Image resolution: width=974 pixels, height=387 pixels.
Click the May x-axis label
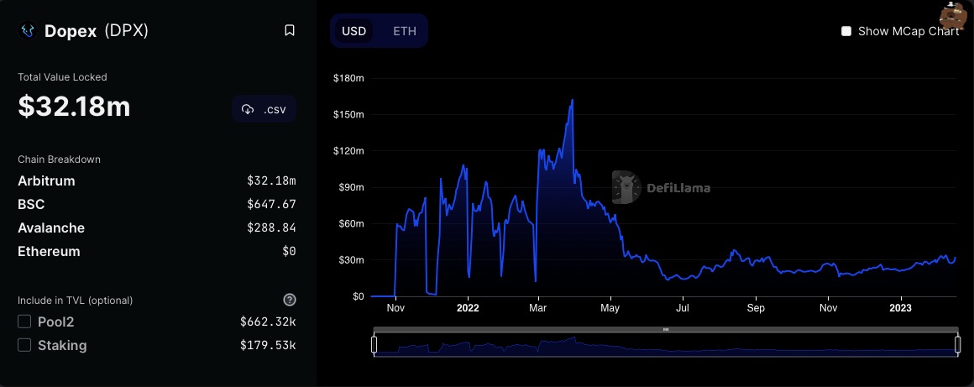(610, 308)
